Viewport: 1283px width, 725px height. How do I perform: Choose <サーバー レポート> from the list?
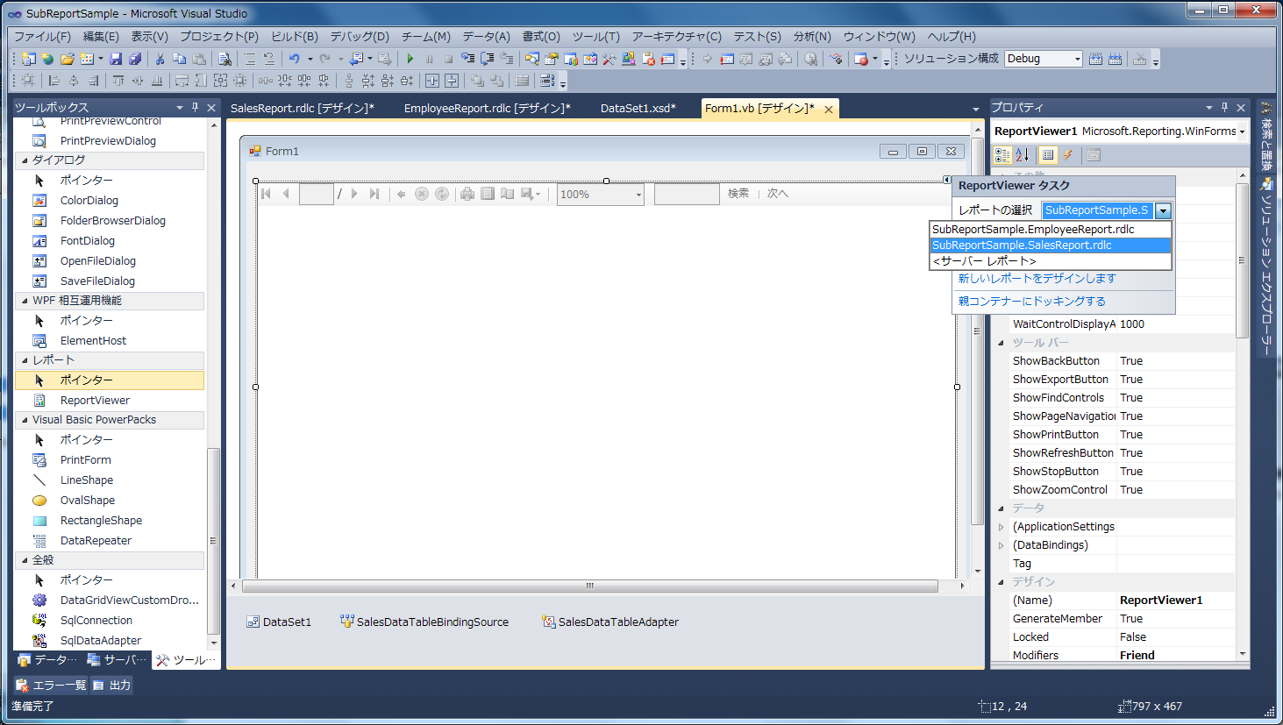(1051, 261)
